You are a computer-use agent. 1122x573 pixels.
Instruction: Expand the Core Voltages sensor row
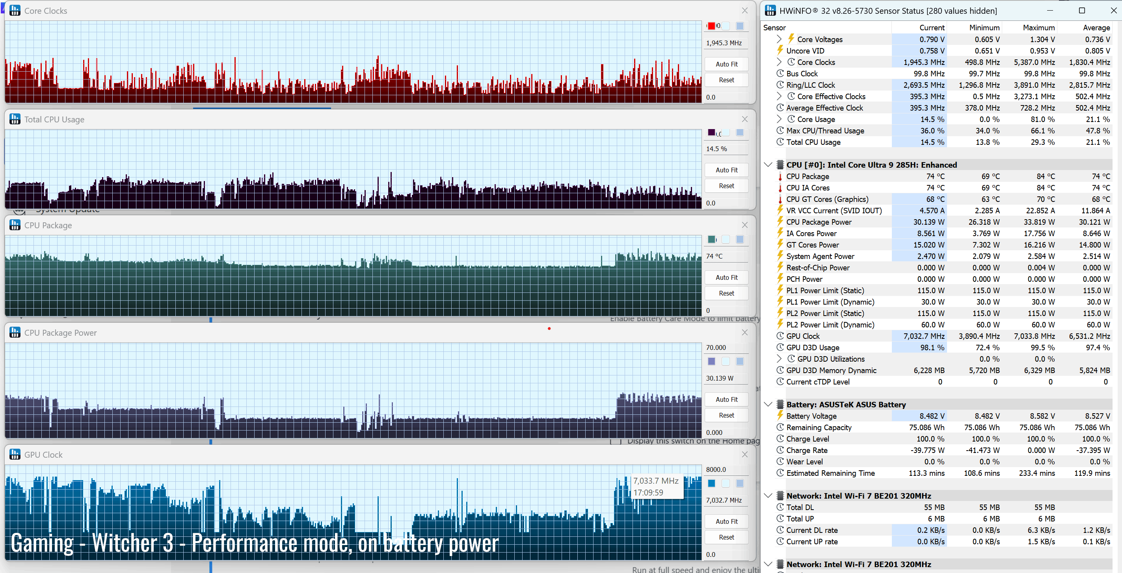[x=779, y=39]
